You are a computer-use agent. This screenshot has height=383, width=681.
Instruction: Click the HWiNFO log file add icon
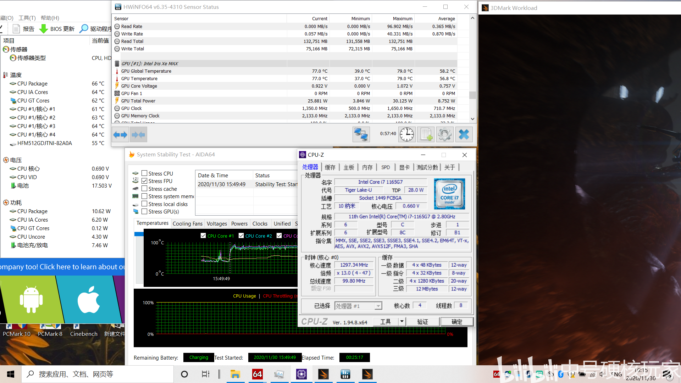[426, 134]
